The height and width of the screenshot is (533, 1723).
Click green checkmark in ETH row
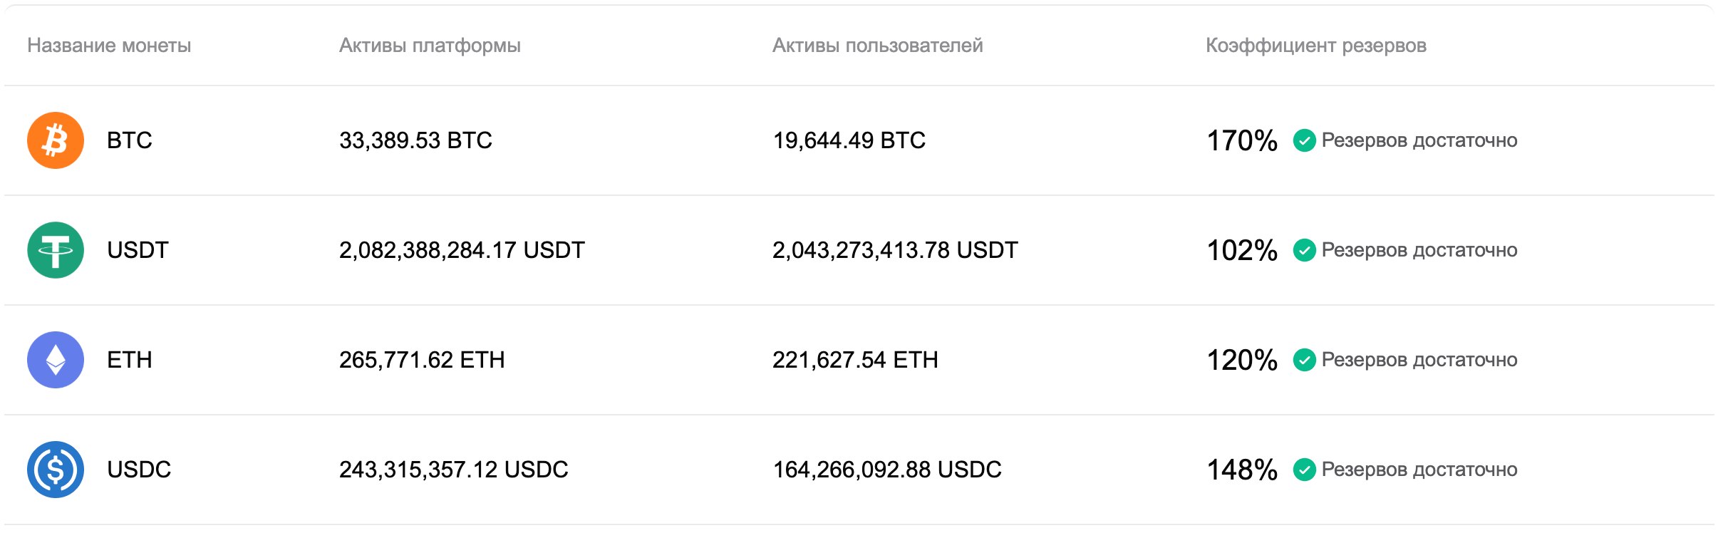(1304, 360)
